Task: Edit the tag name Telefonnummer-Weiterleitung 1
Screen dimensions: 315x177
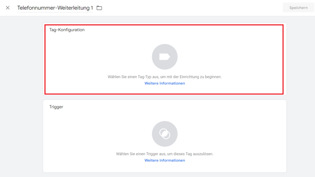Action: coord(55,8)
